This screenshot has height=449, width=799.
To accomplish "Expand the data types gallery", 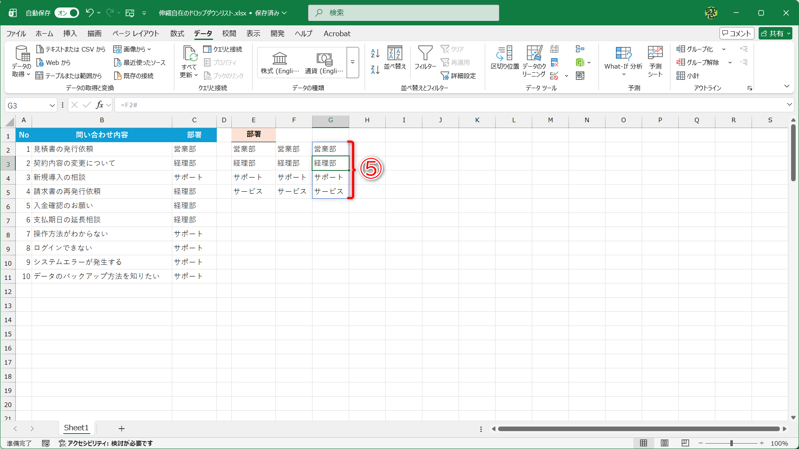I will [x=352, y=62].
